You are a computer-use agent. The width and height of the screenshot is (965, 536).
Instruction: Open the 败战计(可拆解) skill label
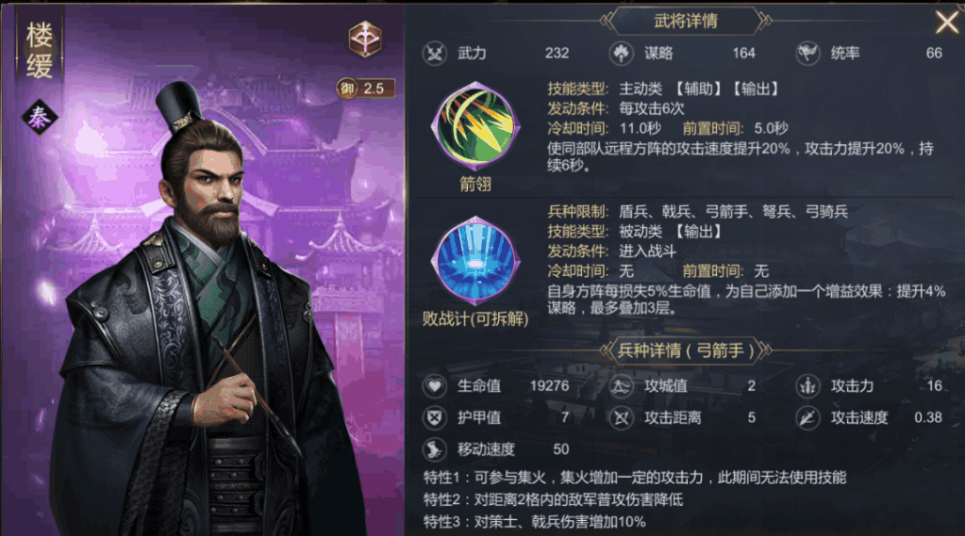pyautogui.click(x=475, y=319)
